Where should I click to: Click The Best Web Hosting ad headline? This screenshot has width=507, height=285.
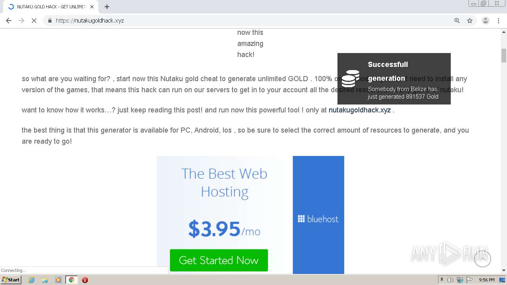[x=224, y=182]
